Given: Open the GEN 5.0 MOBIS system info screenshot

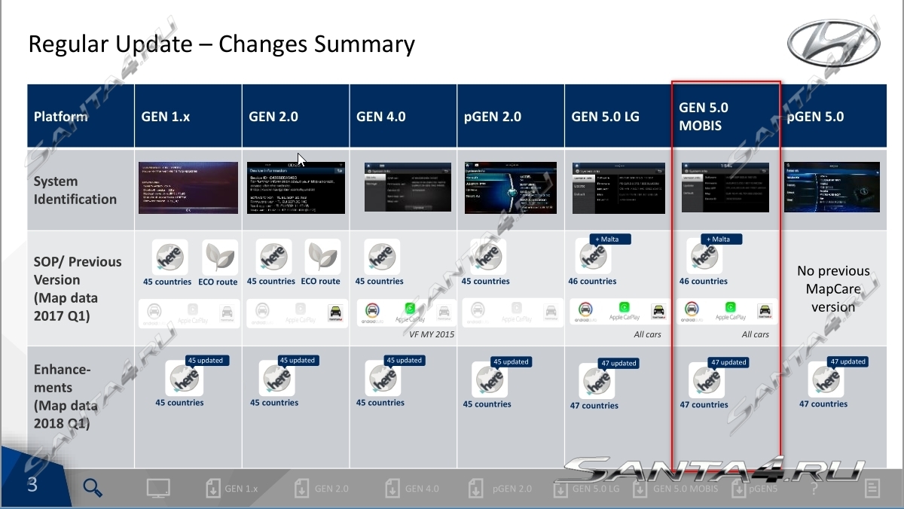Looking at the screenshot, I should click(725, 187).
